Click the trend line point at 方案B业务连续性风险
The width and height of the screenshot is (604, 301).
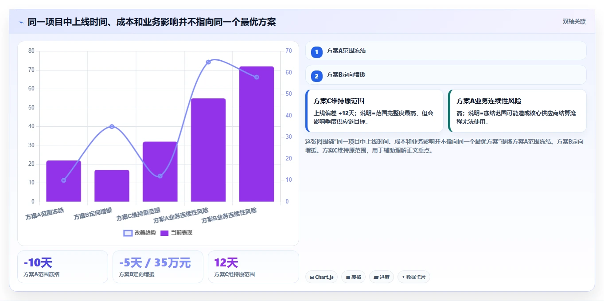click(x=257, y=77)
